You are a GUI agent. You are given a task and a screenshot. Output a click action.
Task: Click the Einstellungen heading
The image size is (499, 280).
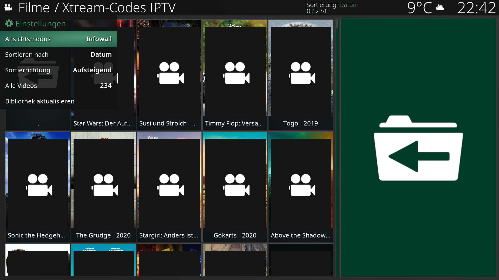point(41,24)
